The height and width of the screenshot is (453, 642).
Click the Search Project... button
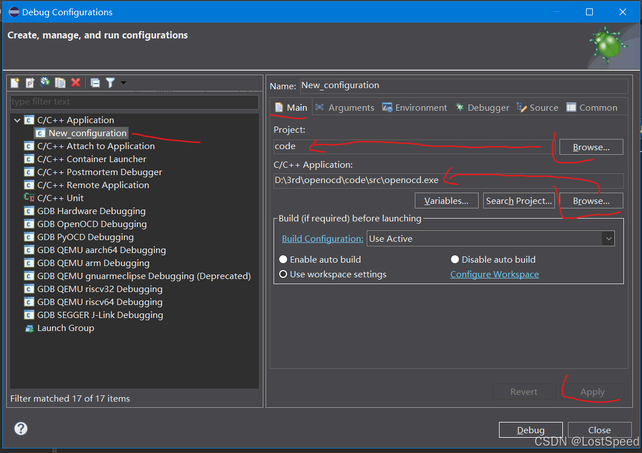(x=519, y=201)
